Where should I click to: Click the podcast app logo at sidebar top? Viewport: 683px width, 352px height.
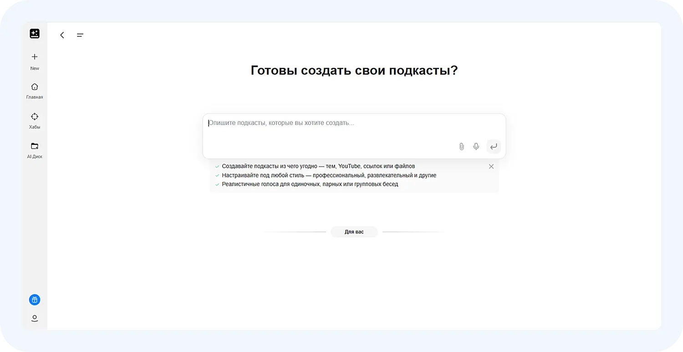tap(34, 33)
